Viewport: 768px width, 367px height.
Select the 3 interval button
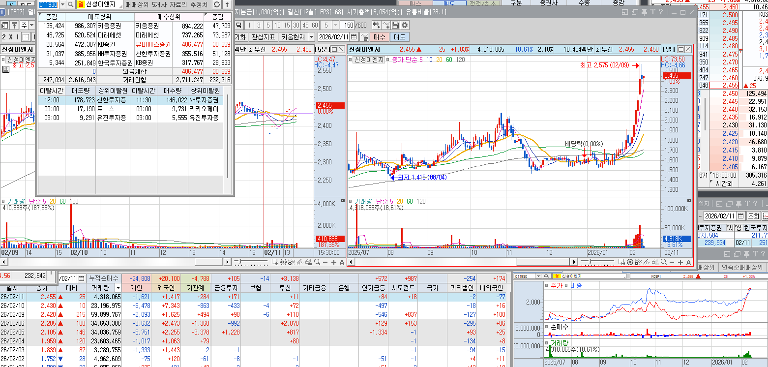tap(259, 25)
